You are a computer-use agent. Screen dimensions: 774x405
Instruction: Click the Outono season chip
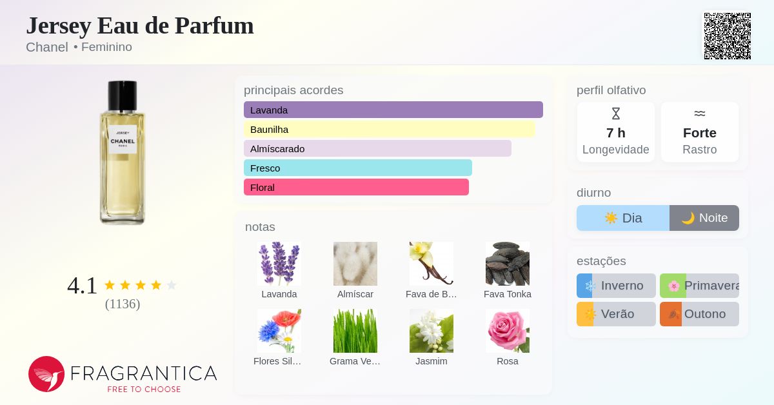point(699,314)
